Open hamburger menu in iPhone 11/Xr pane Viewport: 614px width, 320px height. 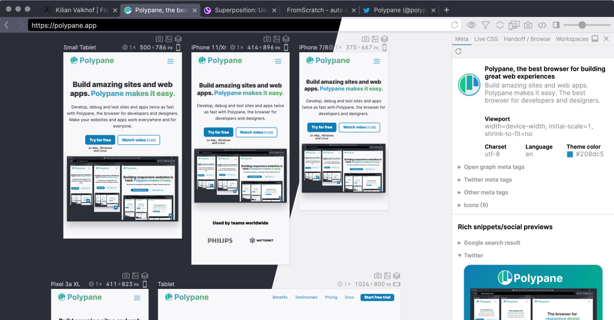point(278,61)
